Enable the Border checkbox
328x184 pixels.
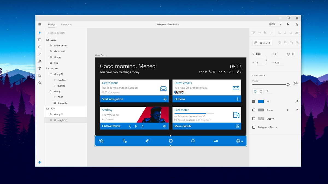pyautogui.click(x=254, y=110)
